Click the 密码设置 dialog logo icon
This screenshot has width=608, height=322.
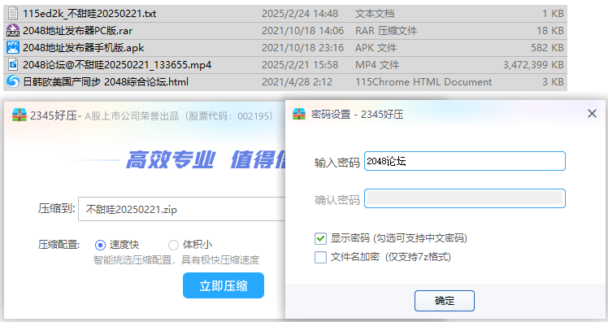point(299,114)
